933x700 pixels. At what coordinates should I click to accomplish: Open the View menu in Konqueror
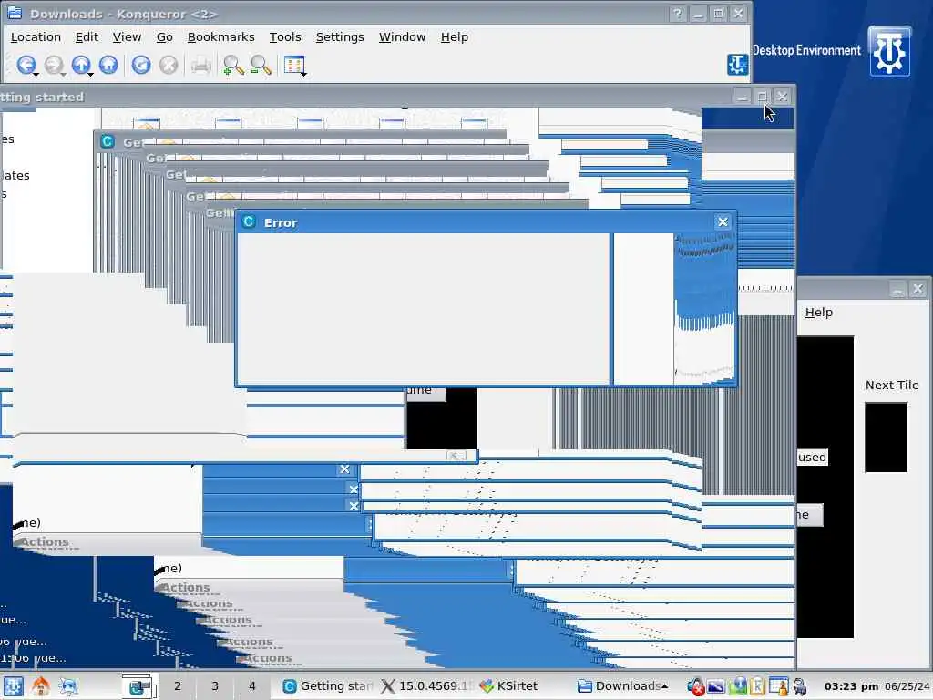pyautogui.click(x=127, y=36)
